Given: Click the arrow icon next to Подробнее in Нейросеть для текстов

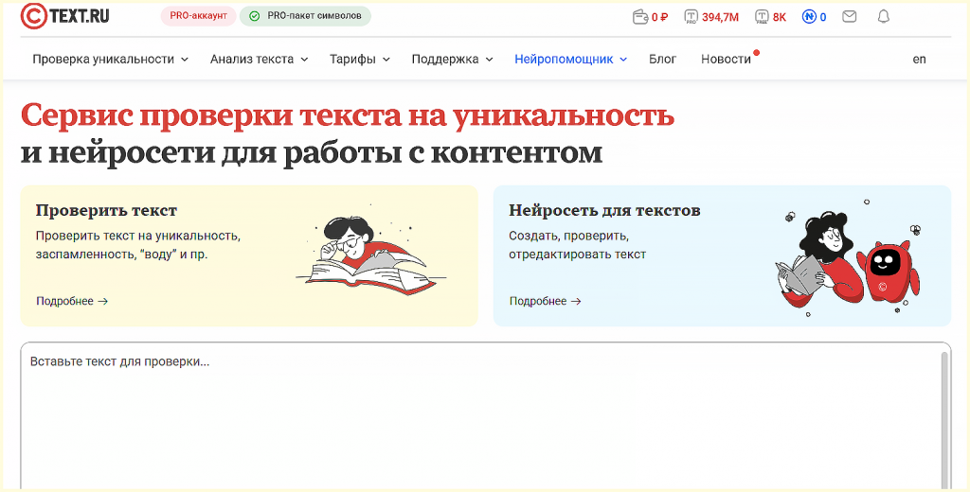Looking at the screenshot, I should coord(576,301).
